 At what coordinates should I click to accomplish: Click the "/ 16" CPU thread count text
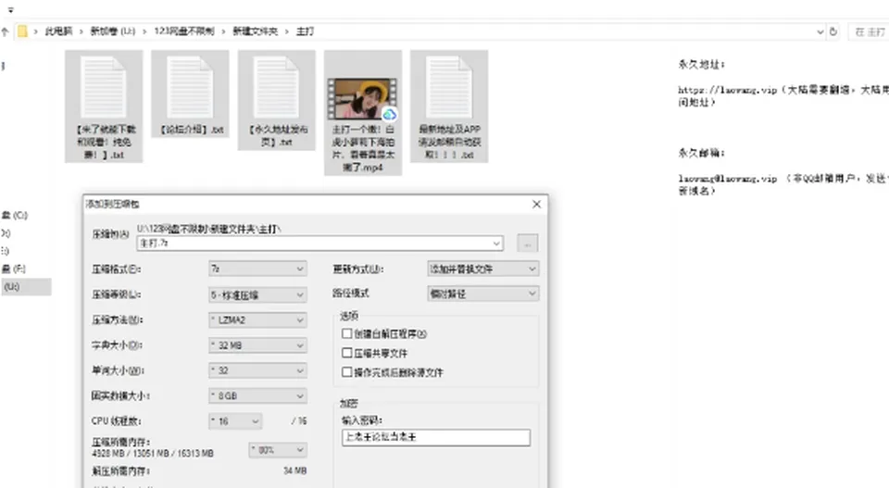tap(299, 421)
